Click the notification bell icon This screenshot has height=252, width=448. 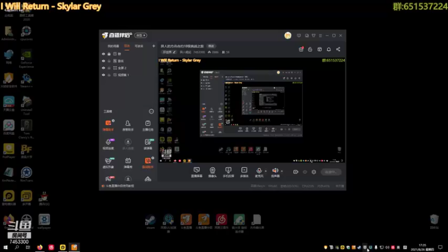(329, 49)
